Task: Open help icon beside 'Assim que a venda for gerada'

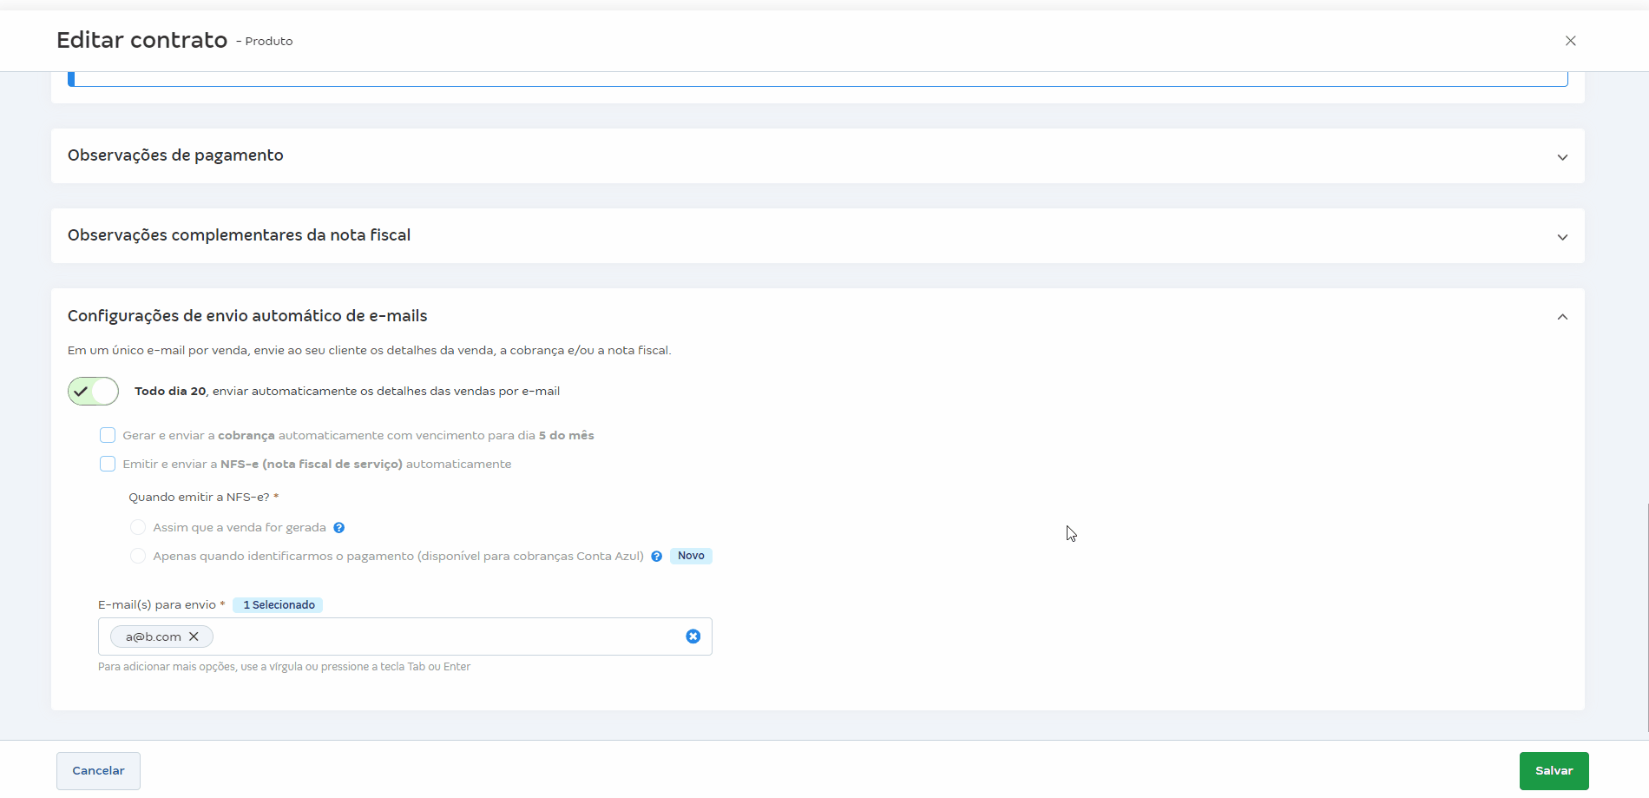Action: coord(339,528)
